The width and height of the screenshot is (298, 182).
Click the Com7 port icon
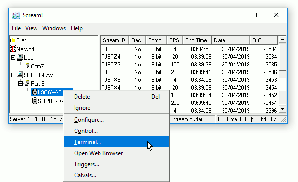pos(27,66)
